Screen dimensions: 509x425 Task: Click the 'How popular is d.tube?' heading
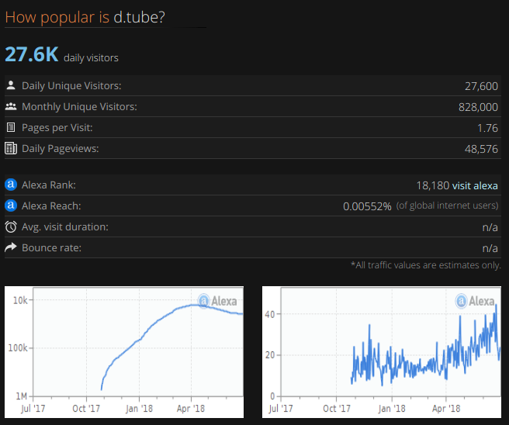point(85,17)
